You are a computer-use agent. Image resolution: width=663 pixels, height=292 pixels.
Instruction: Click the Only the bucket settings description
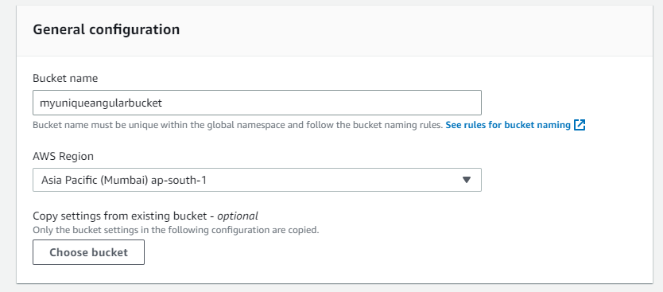click(176, 231)
